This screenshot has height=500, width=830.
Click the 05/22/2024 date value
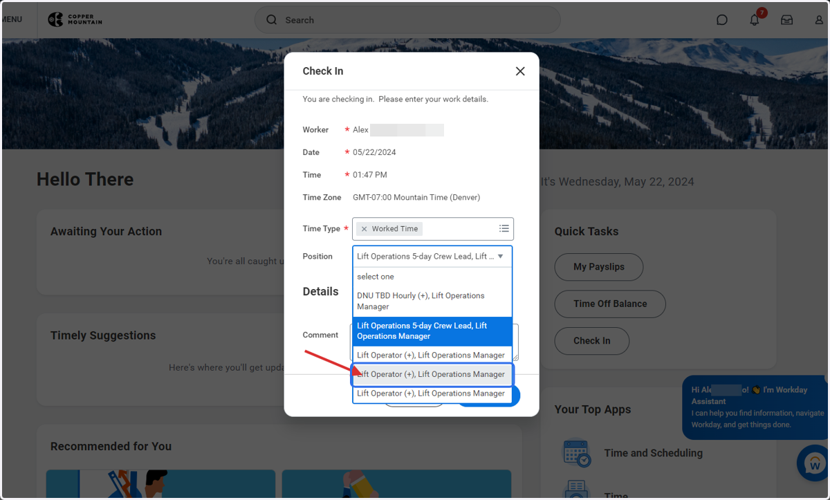tap(374, 152)
